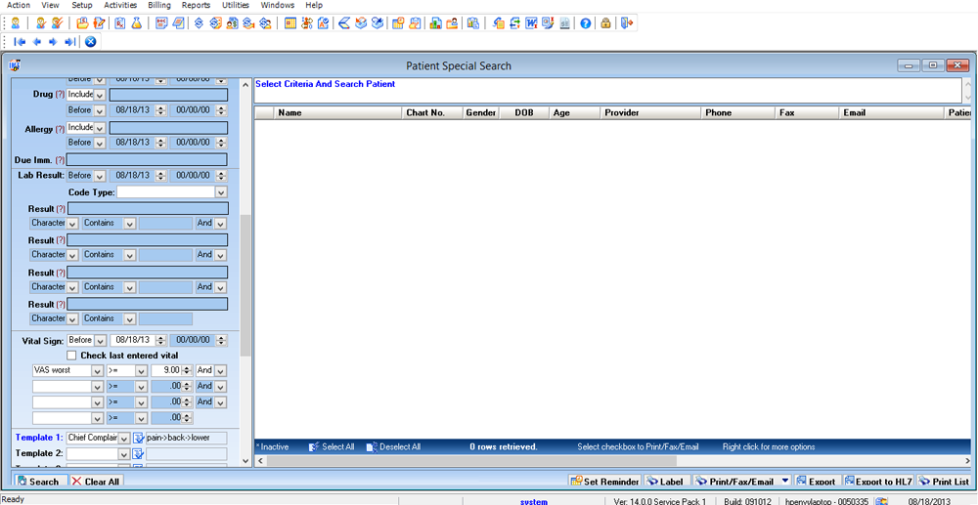Open the Action menu
Image resolution: width=978 pixels, height=505 pixels.
tap(18, 5)
